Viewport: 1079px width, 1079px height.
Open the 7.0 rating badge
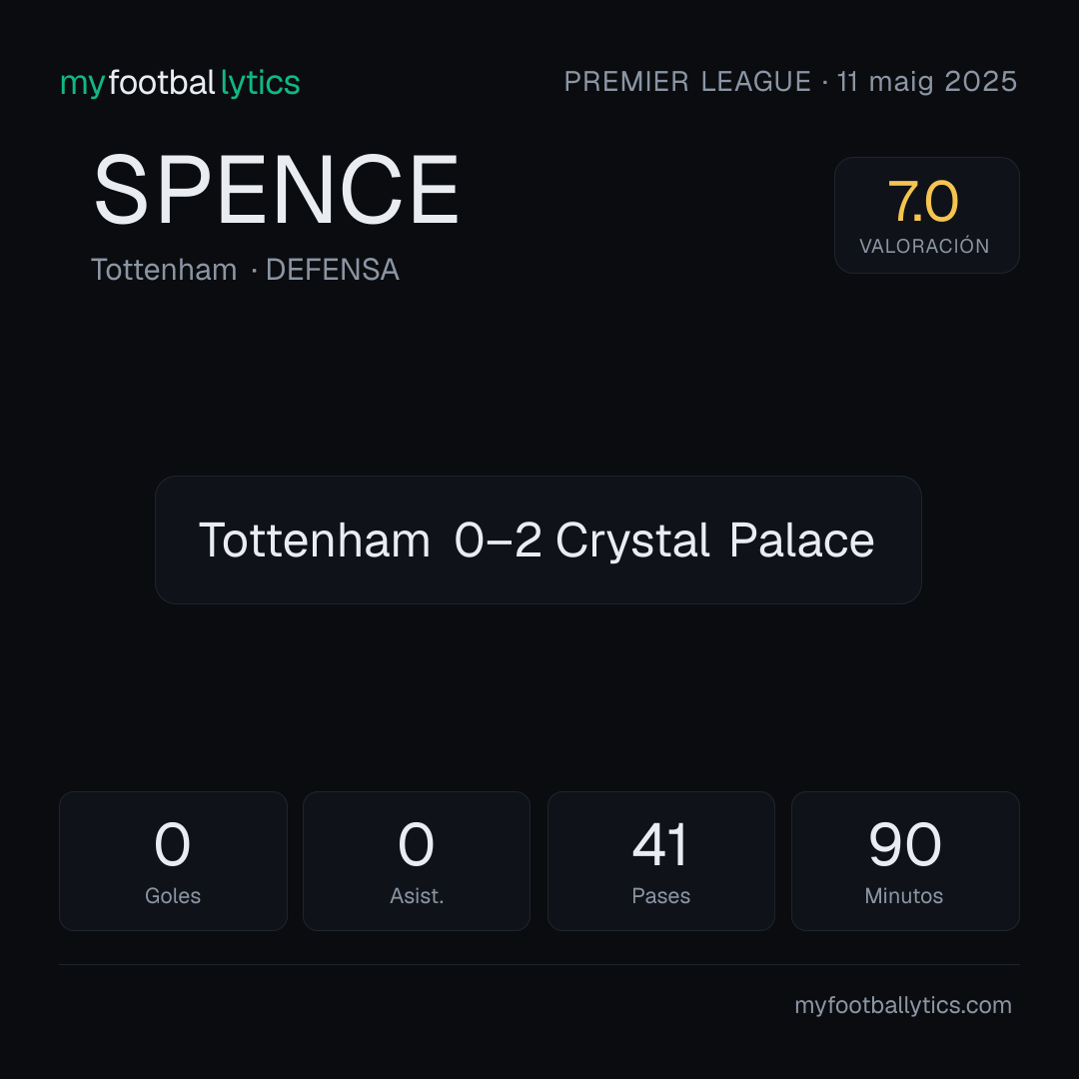[926, 215]
